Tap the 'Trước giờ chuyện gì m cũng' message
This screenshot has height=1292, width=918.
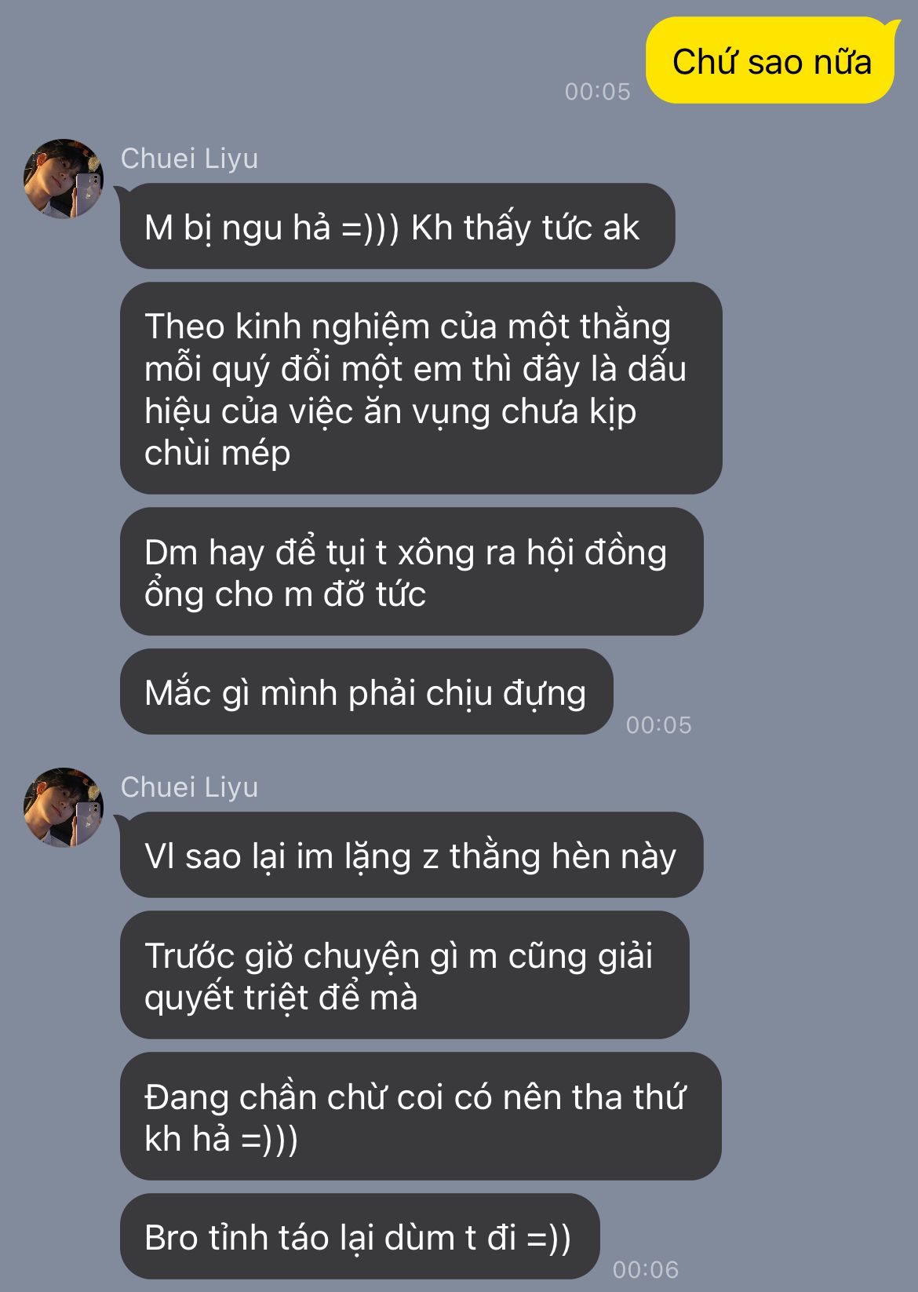[x=404, y=976]
